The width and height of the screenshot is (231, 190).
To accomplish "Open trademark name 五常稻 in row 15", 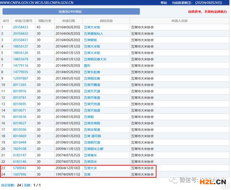I will coord(89,117).
